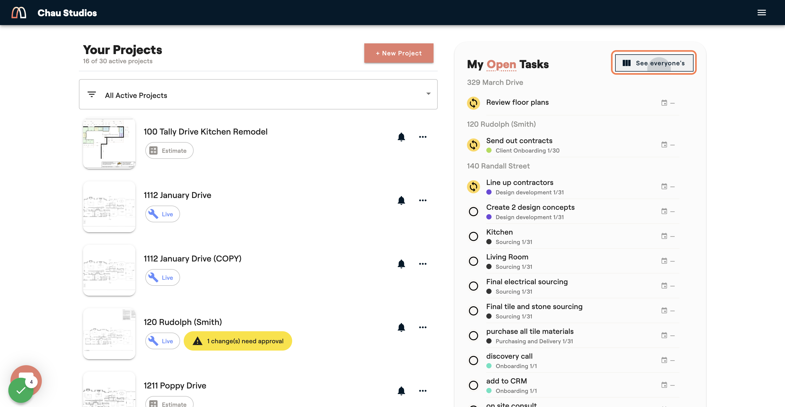Open more options for 100 Tally Drive
This screenshot has height=407, width=785.
423,137
